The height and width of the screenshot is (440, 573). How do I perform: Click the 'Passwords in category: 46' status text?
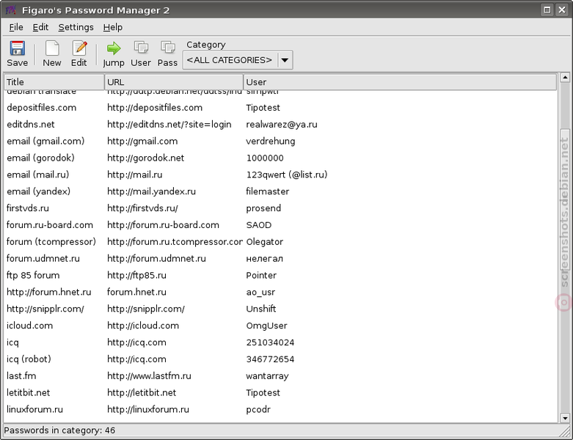click(x=59, y=430)
